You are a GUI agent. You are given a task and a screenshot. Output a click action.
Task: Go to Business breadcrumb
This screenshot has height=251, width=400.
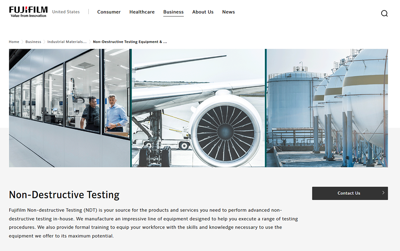coord(33,42)
